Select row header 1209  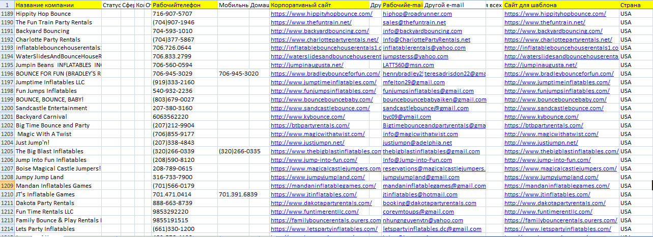pyautogui.click(x=7, y=186)
